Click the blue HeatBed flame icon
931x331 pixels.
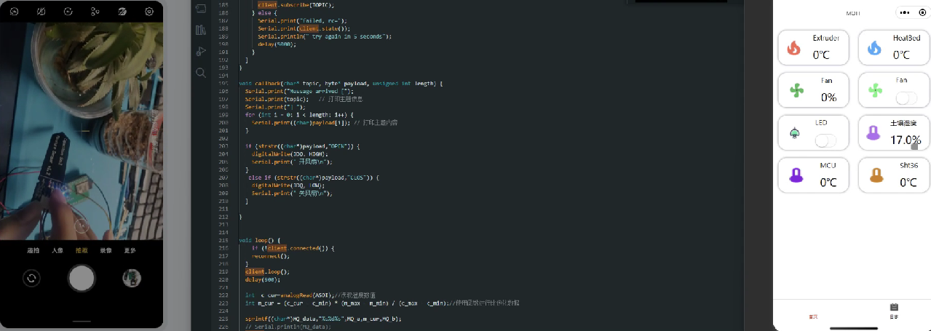pyautogui.click(x=874, y=49)
